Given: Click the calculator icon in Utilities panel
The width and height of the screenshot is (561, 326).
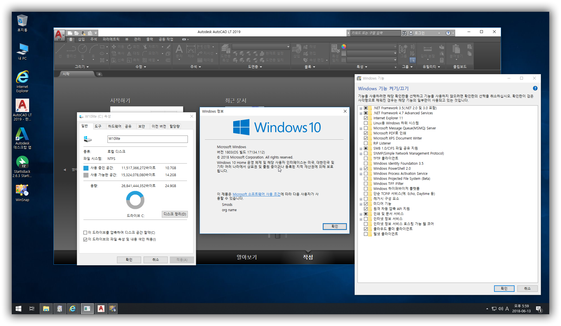Looking at the screenshot, I should [x=442, y=60].
